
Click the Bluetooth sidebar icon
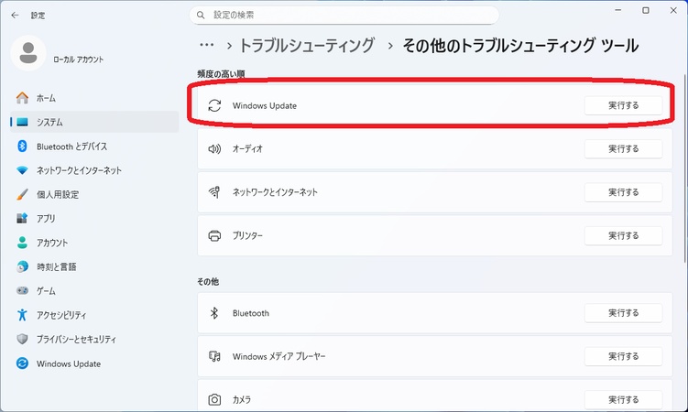(x=22, y=146)
